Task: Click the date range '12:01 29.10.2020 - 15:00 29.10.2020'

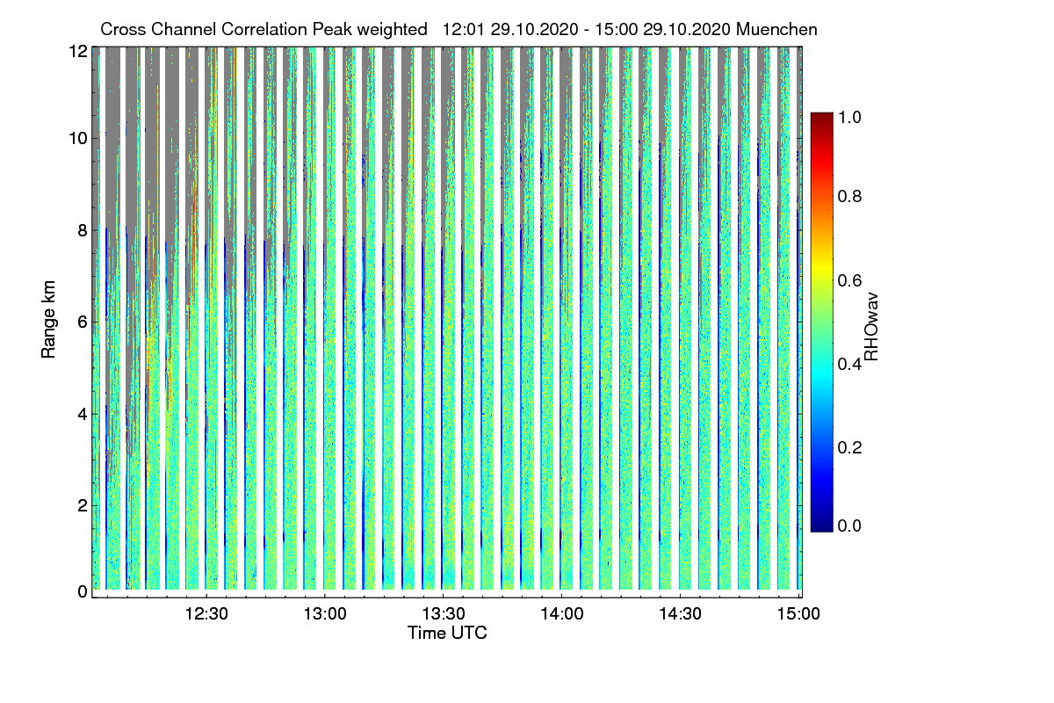Action: (x=587, y=29)
